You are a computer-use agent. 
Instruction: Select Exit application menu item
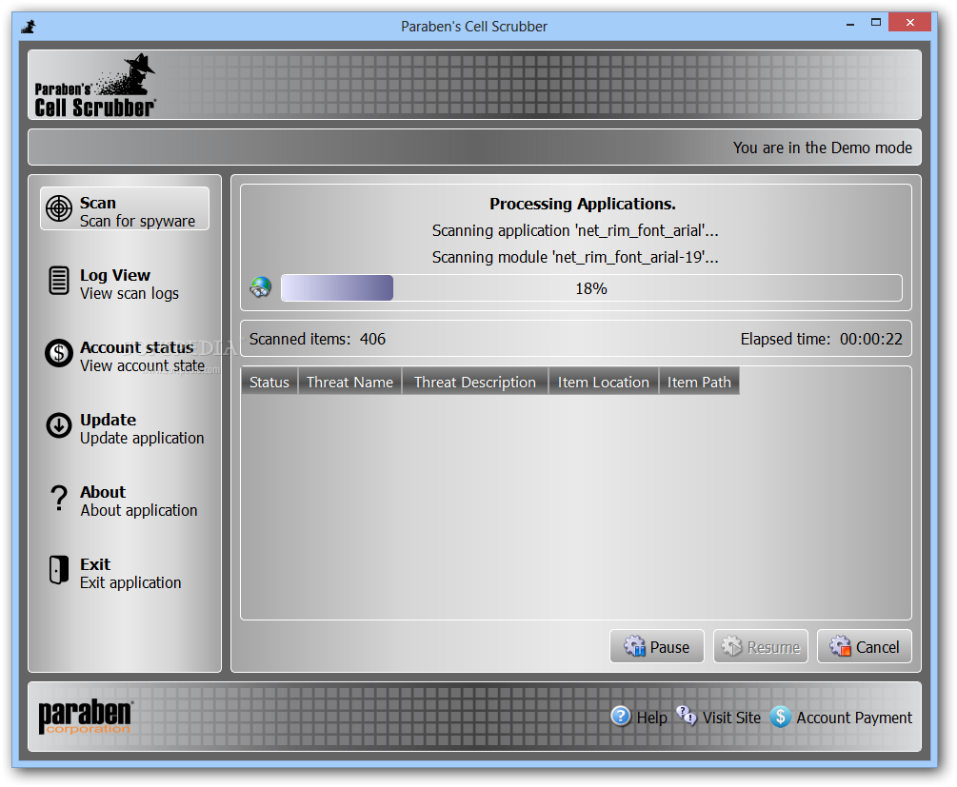coord(125,570)
